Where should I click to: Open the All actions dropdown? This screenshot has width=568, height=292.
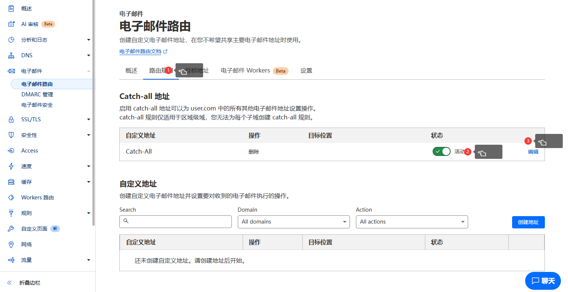[x=411, y=222]
